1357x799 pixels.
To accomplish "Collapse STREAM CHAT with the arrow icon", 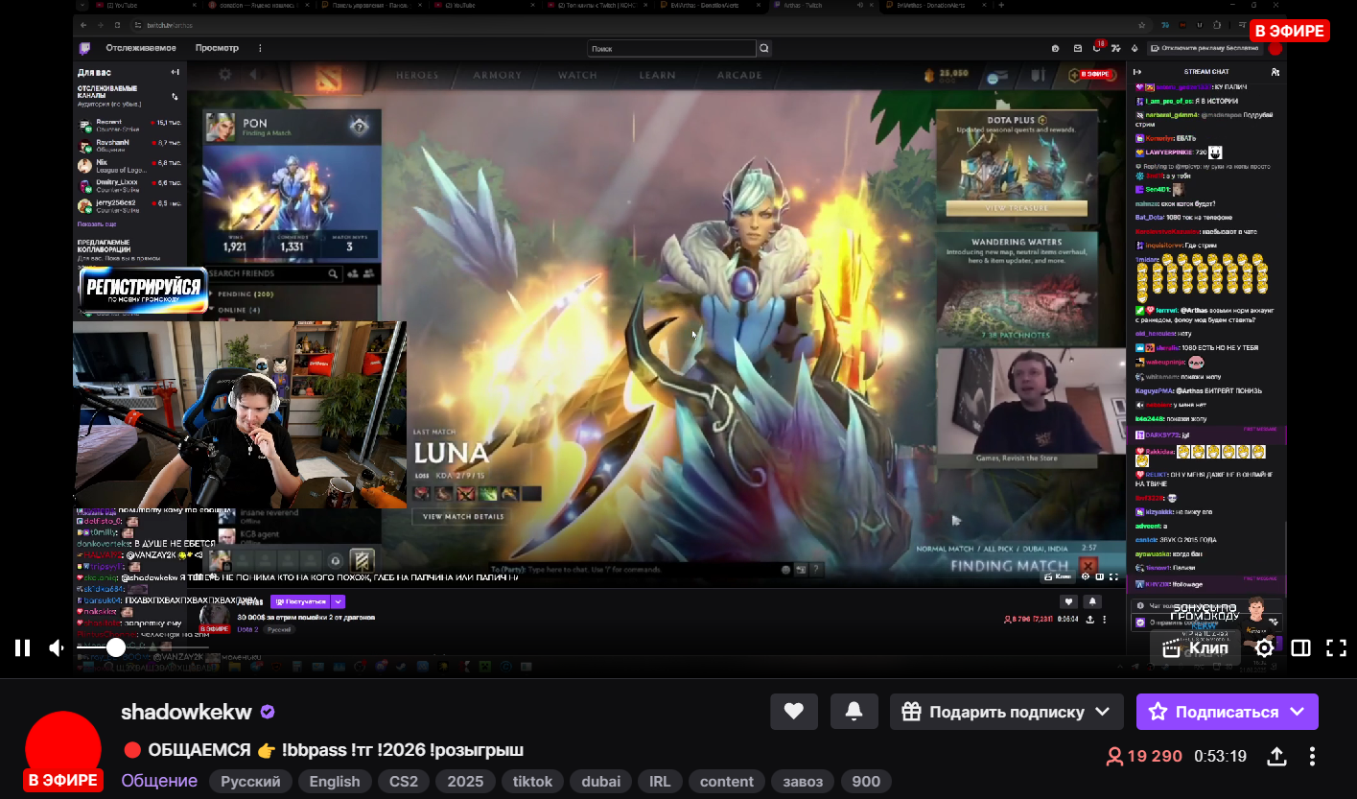I will (x=1138, y=72).
